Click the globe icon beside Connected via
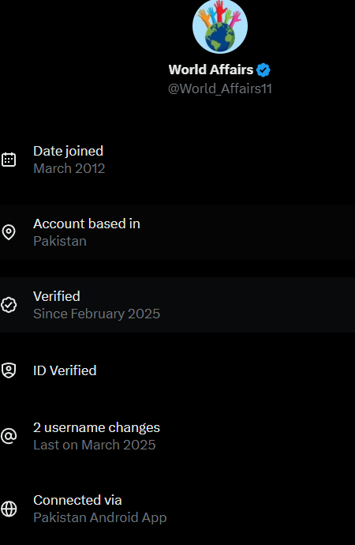This screenshot has height=545, width=355. pyautogui.click(x=9, y=509)
